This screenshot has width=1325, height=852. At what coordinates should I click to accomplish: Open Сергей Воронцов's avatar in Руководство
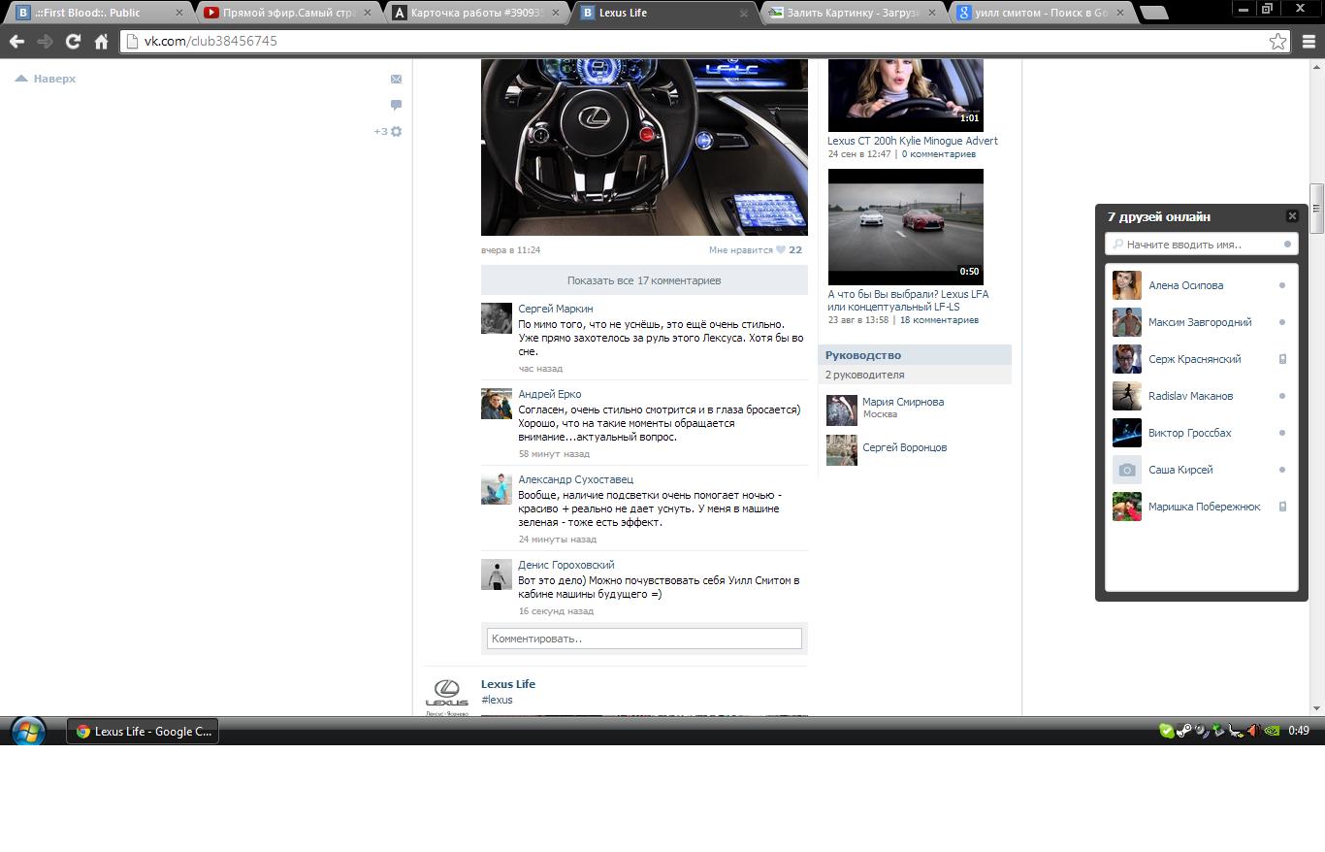(x=842, y=450)
